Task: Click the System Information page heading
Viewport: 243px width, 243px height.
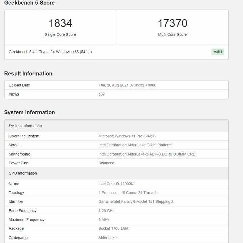Action: pos(29,112)
